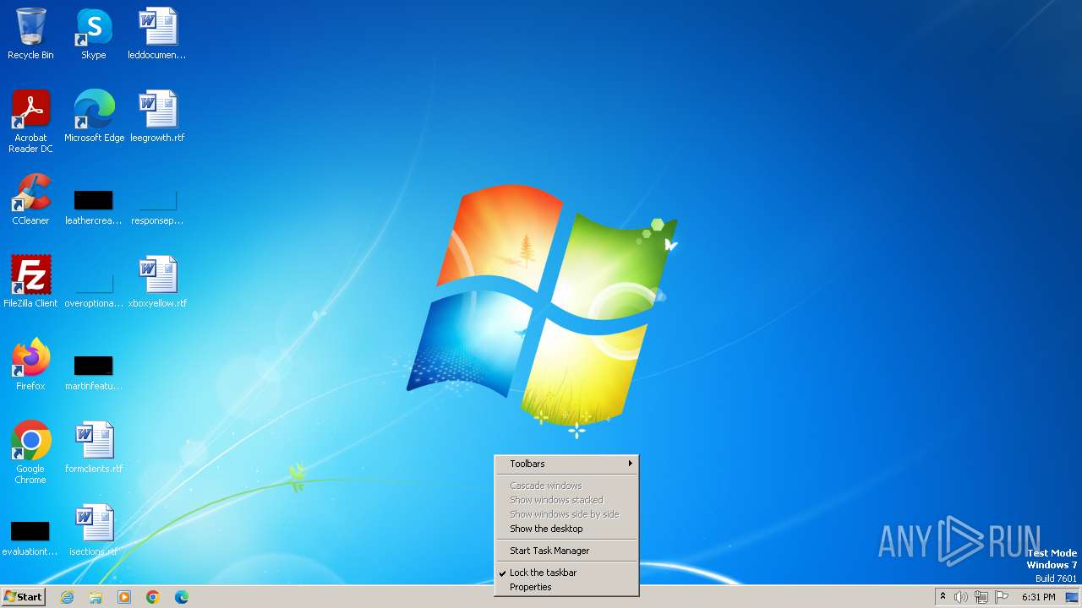Launch Windows Media Player from taskbar
This screenshot has height=608, width=1082.
124,597
